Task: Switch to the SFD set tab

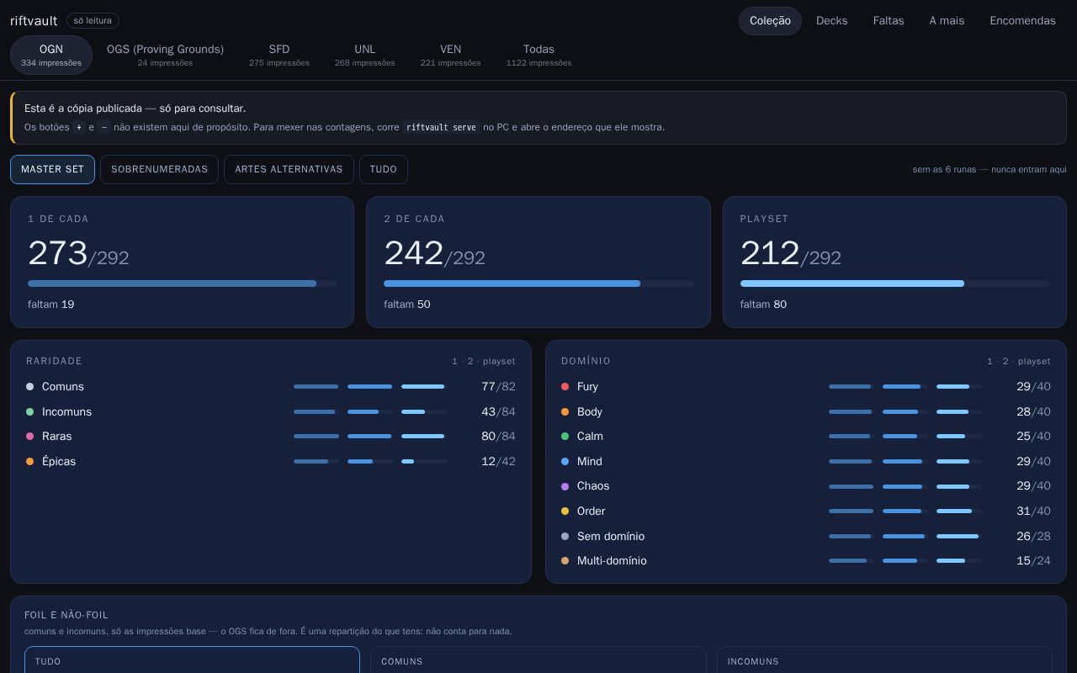Action: click(279, 56)
